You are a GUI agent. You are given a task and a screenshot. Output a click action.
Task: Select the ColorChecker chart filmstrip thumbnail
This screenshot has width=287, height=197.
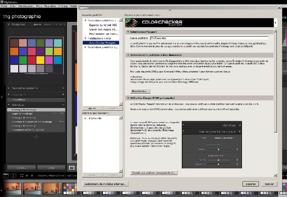tap(70, 188)
